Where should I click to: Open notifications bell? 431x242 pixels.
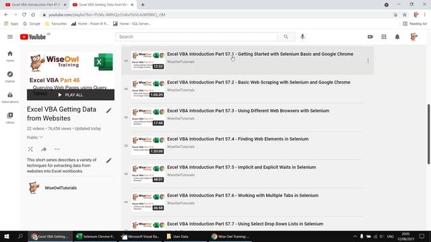(x=397, y=37)
